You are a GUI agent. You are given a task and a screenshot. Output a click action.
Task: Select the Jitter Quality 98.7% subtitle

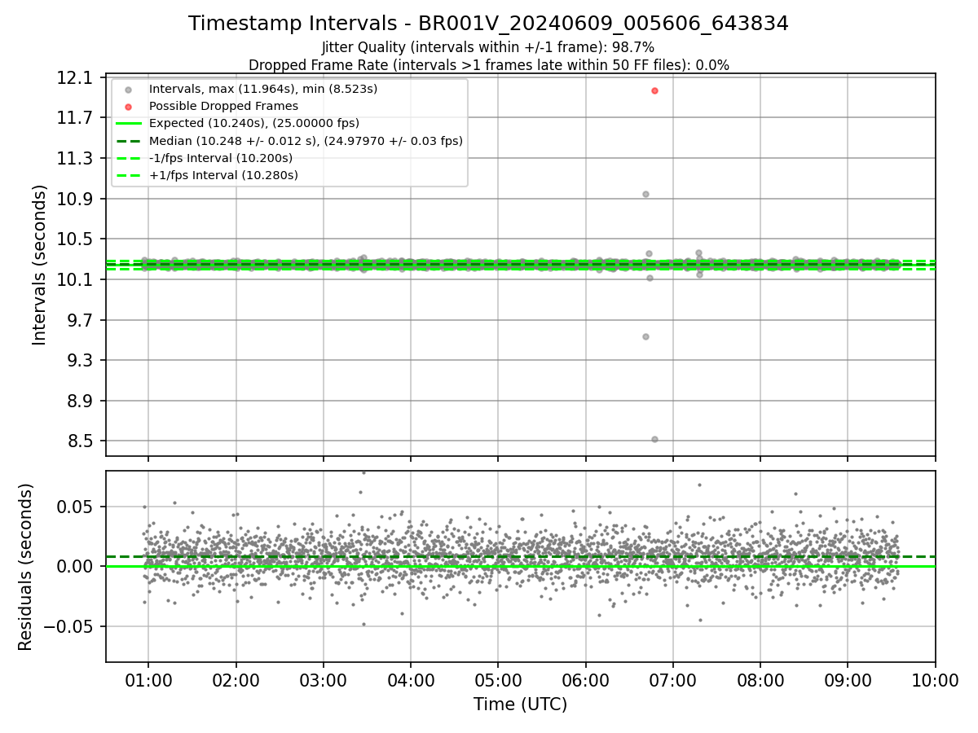(488, 47)
